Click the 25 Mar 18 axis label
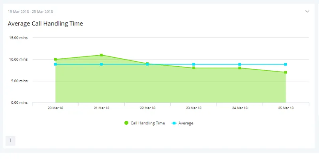 (x=286, y=108)
